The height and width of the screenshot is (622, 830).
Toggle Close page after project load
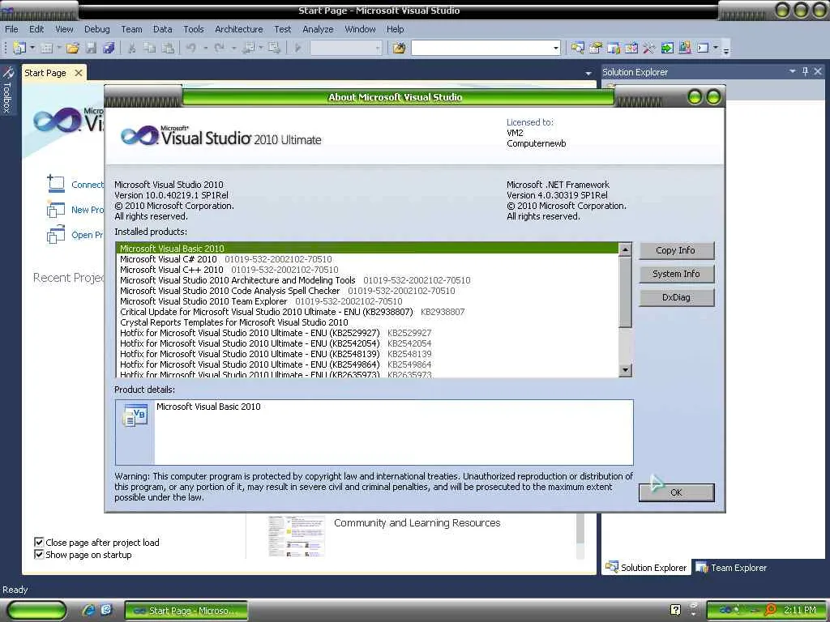(x=39, y=542)
